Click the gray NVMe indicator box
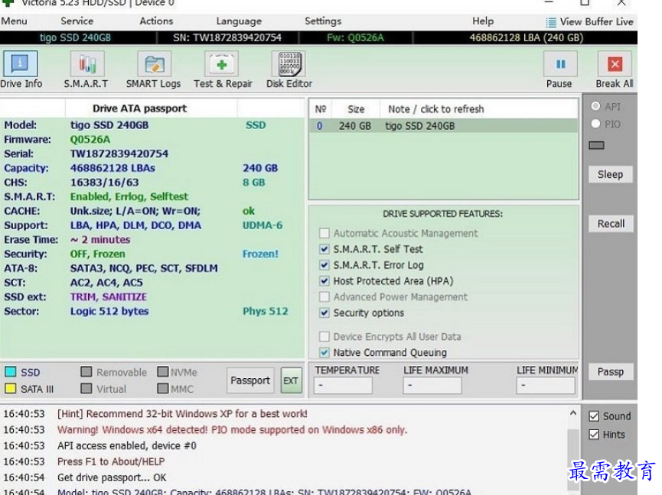This screenshot has height=495, width=662. click(162, 371)
